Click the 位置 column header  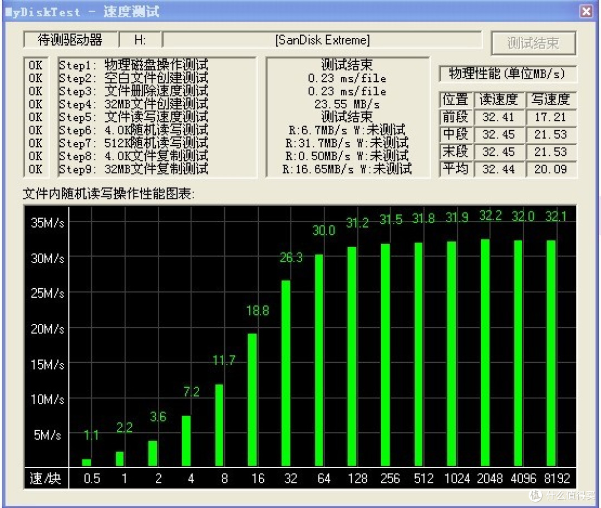tap(455, 100)
